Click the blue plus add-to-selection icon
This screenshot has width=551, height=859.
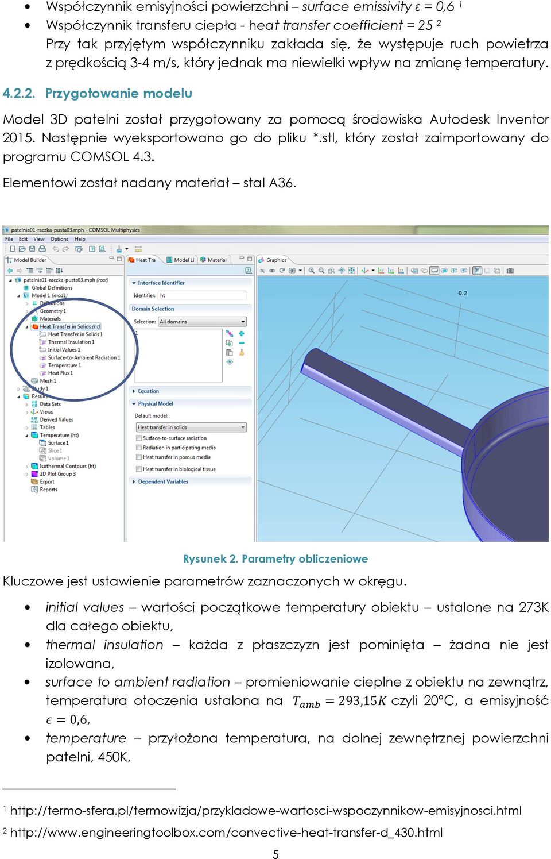[242, 333]
